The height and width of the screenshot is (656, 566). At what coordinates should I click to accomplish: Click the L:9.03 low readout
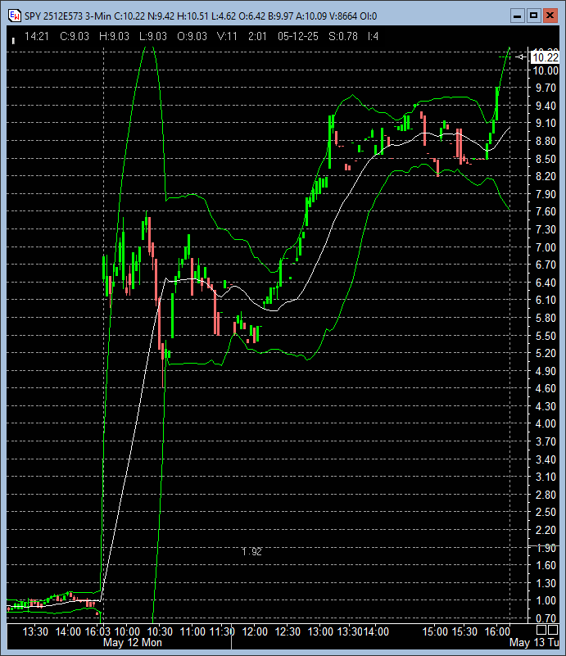click(153, 36)
